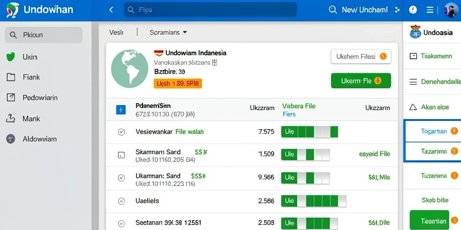
Task: Open Aldowiam in the sidebar
Action: pyautogui.click(x=40, y=139)
